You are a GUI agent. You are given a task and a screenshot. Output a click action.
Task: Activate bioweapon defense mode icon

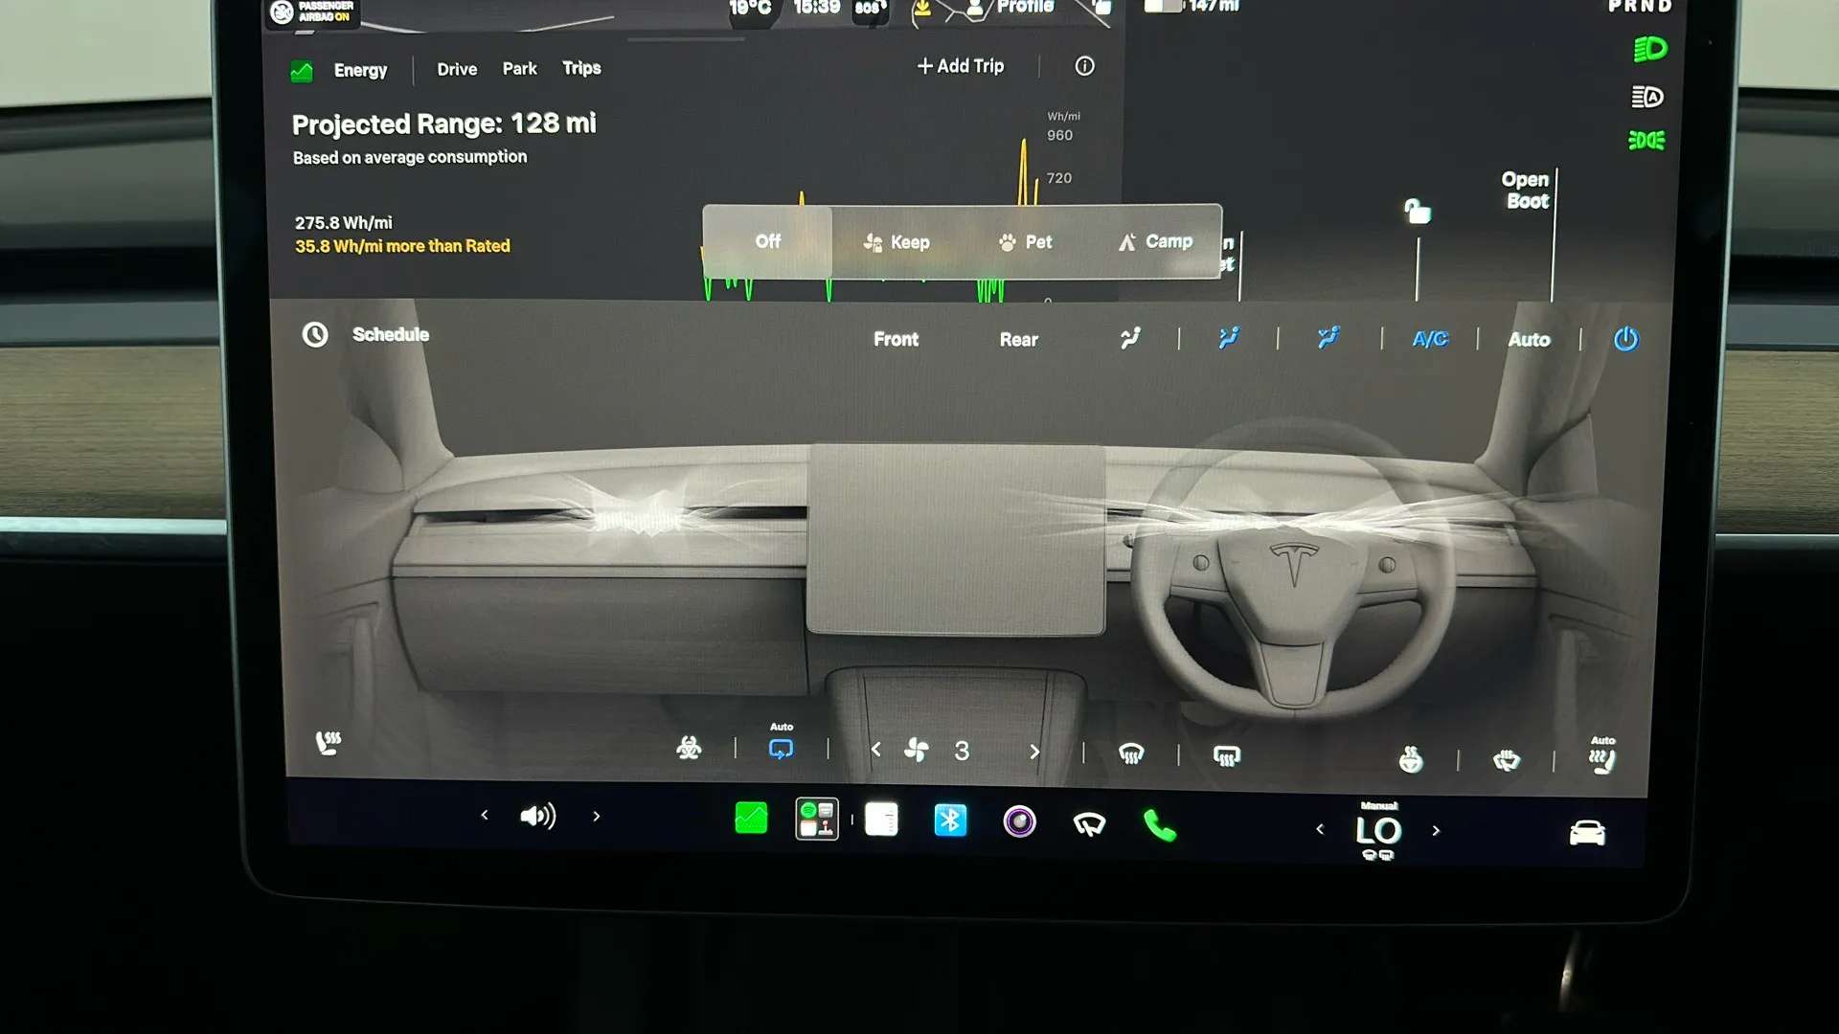coord(689,748)
